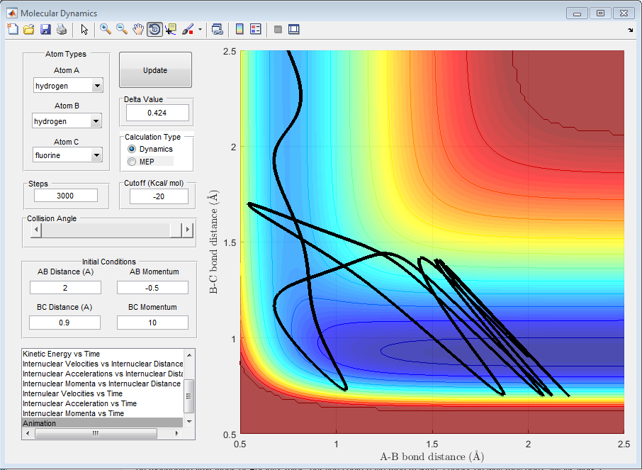642x470 pixels.
Task: Select Kinetic Energy vs Time in list
Action: [62, 354]
